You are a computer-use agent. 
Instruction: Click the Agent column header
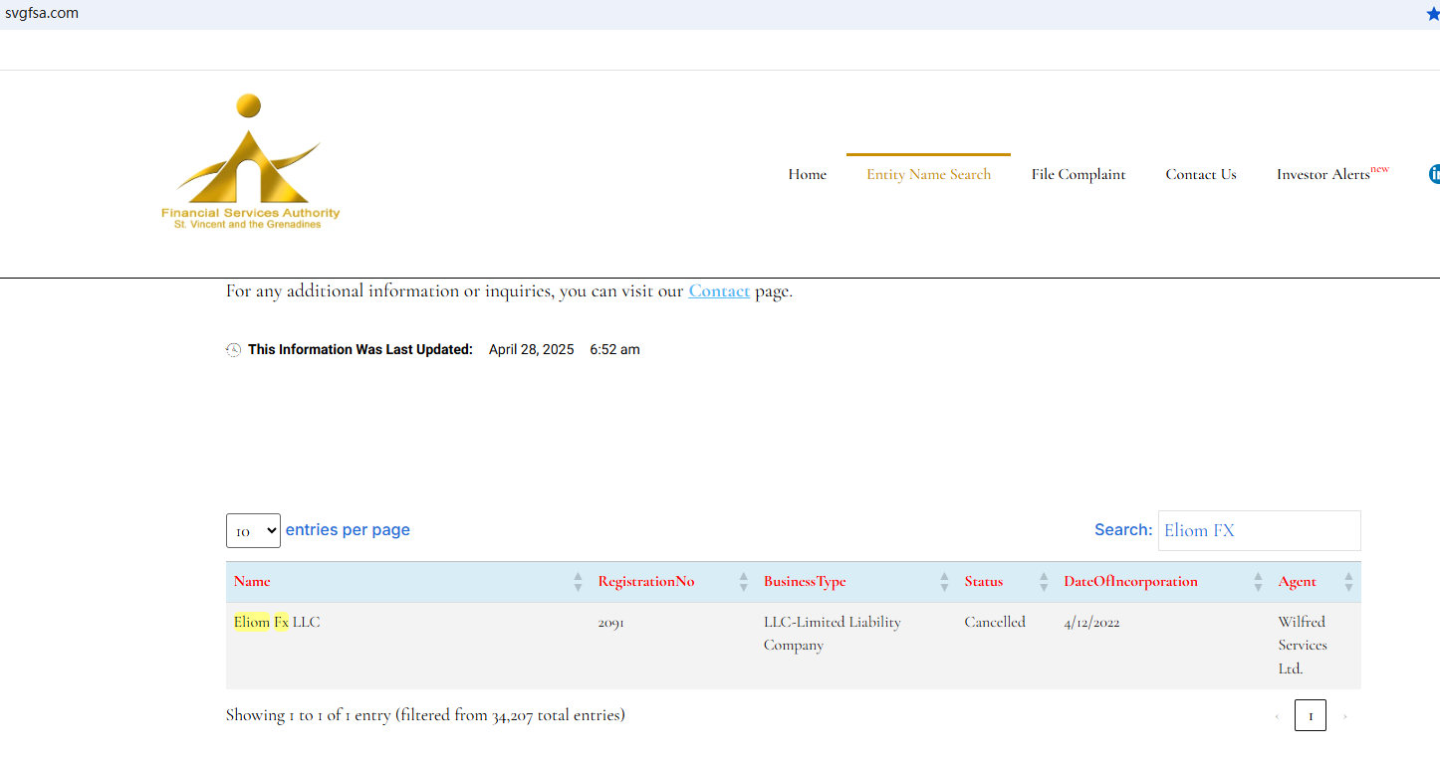(x=1316, y=582)
